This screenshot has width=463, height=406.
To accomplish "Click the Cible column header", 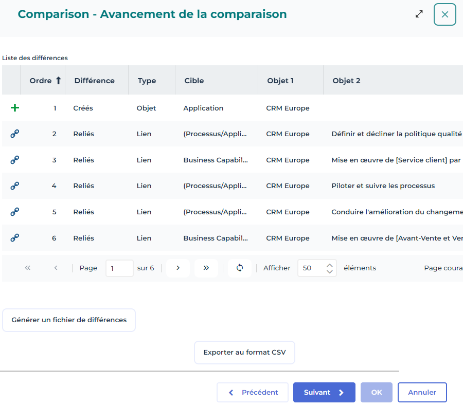I will point(194,80).
